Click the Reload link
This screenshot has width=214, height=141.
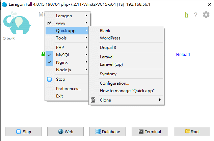click(x=183, y=55)
